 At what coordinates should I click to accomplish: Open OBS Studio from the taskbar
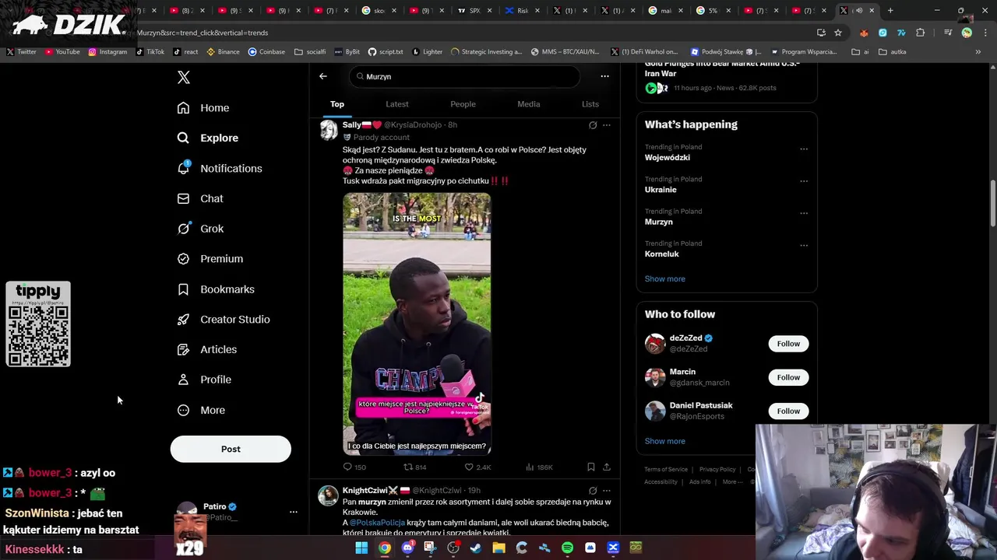click(453, 548)
